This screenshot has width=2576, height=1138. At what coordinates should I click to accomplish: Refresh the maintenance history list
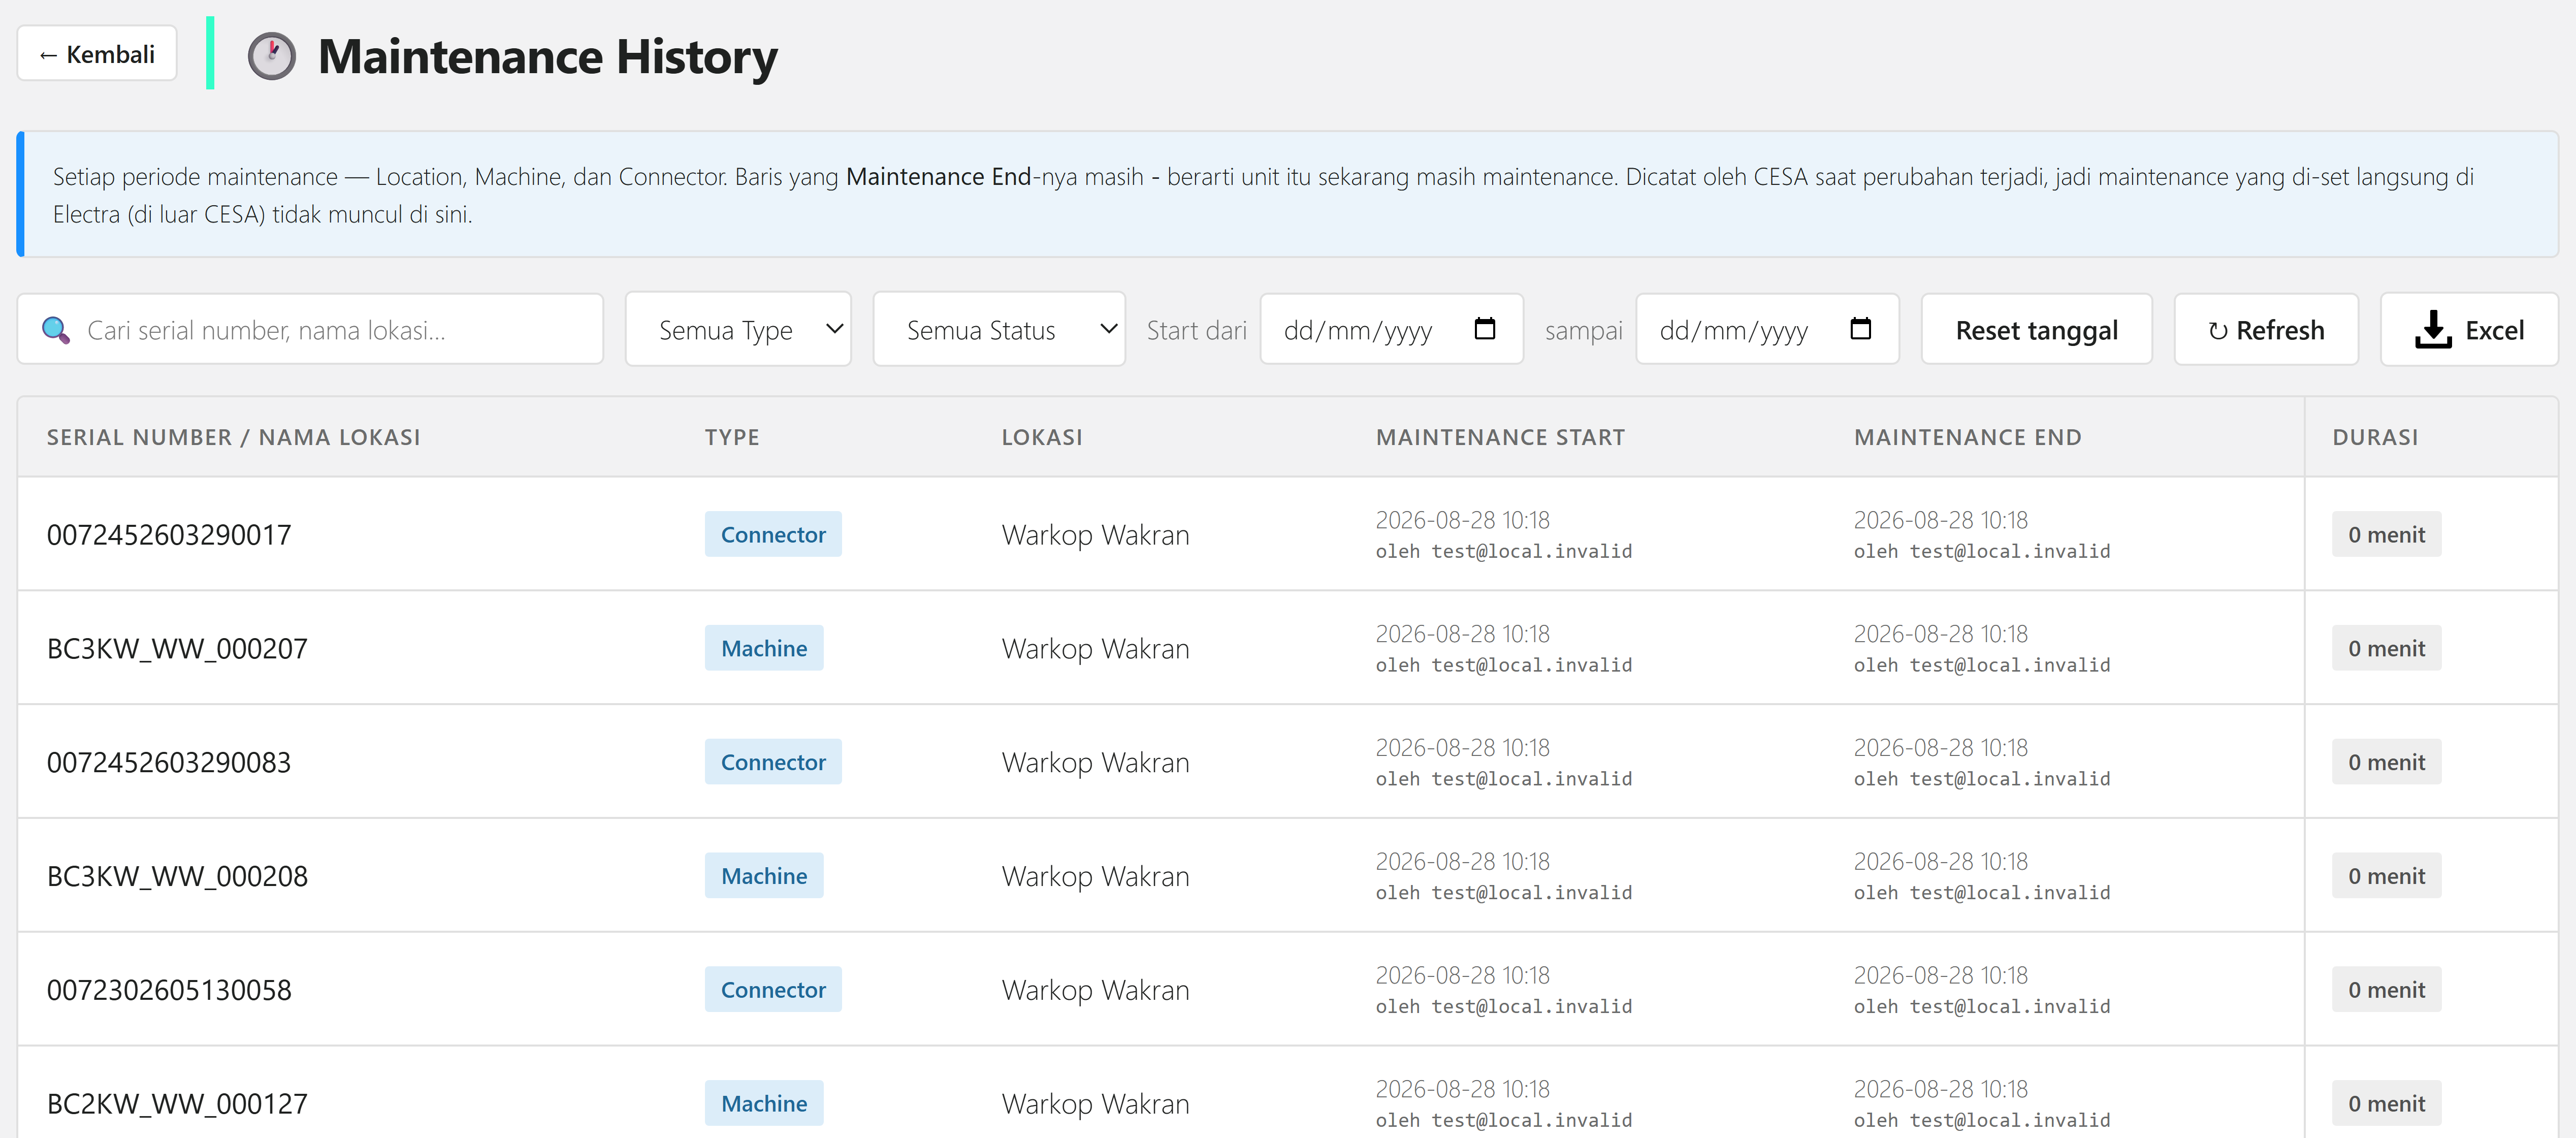click(x=2266, y=329)
